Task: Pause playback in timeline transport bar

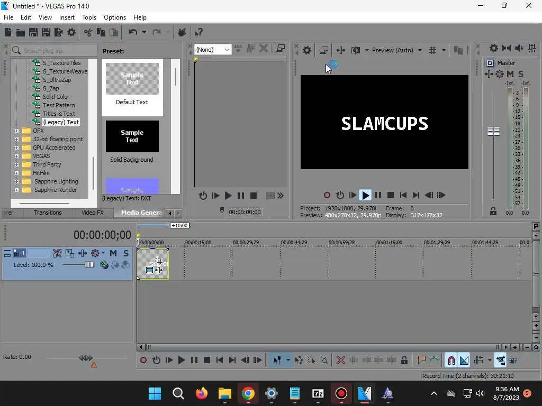Action: click(194, 361)
